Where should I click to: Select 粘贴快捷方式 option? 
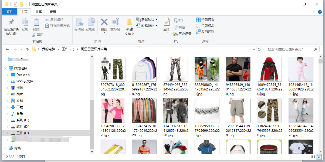point(57,26)
